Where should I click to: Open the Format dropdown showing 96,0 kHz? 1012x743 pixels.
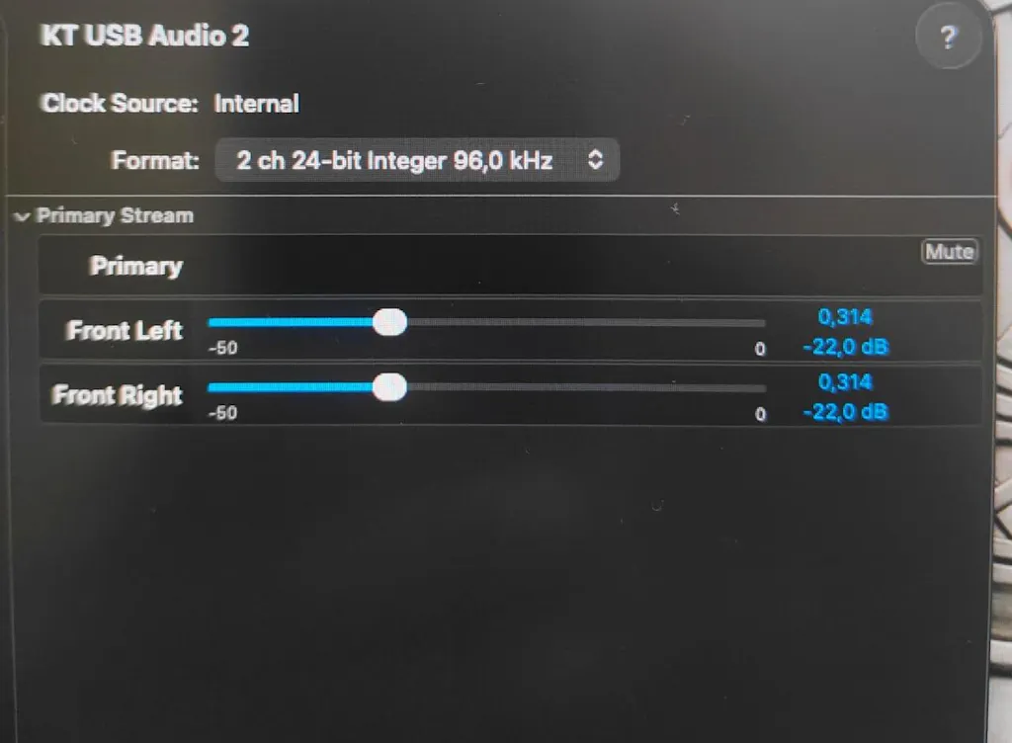click(417, 160)
